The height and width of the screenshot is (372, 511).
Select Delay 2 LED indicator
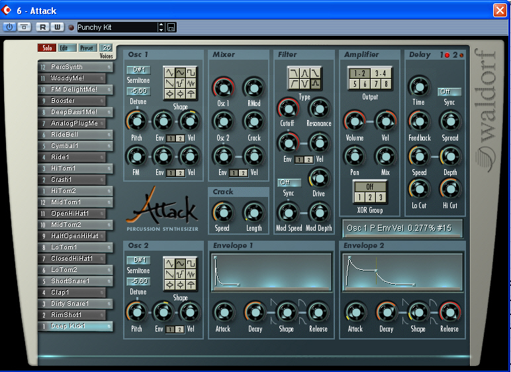tap(461, 55)
